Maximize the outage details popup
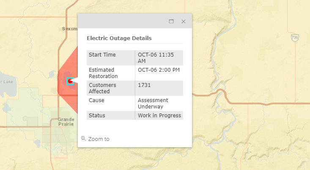The width and height of the screenshot is (310, 170). point(171,21)
